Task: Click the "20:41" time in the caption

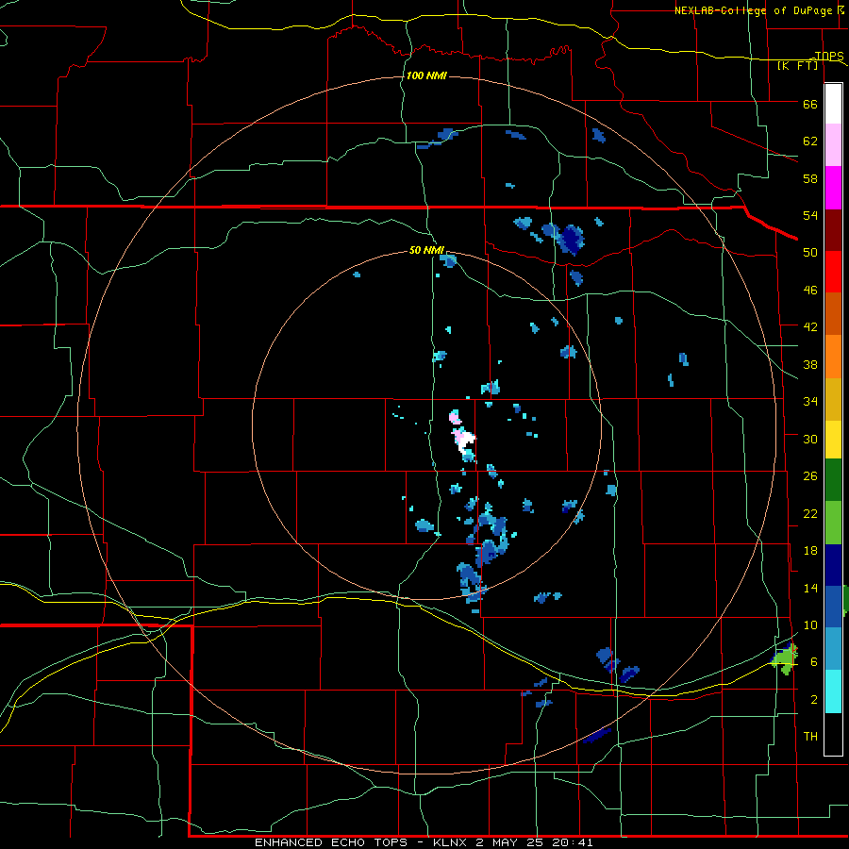Action: (x=573, y=842)
